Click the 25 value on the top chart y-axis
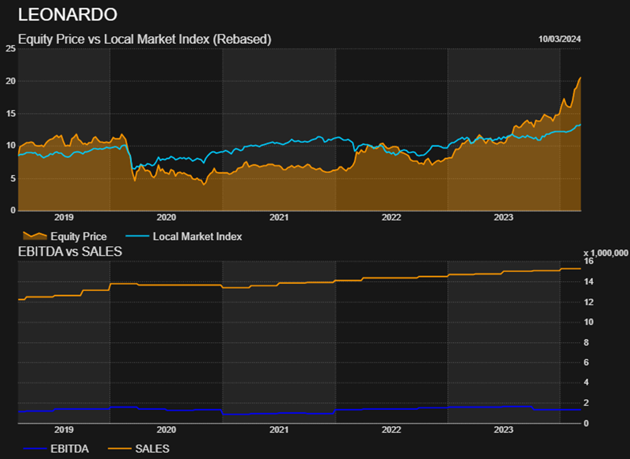630x459 pixels. pos(11,48)
